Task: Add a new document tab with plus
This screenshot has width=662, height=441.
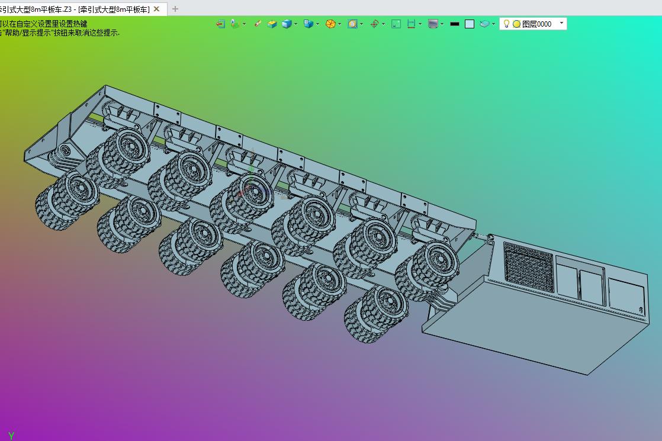Action: pos(175,9)
